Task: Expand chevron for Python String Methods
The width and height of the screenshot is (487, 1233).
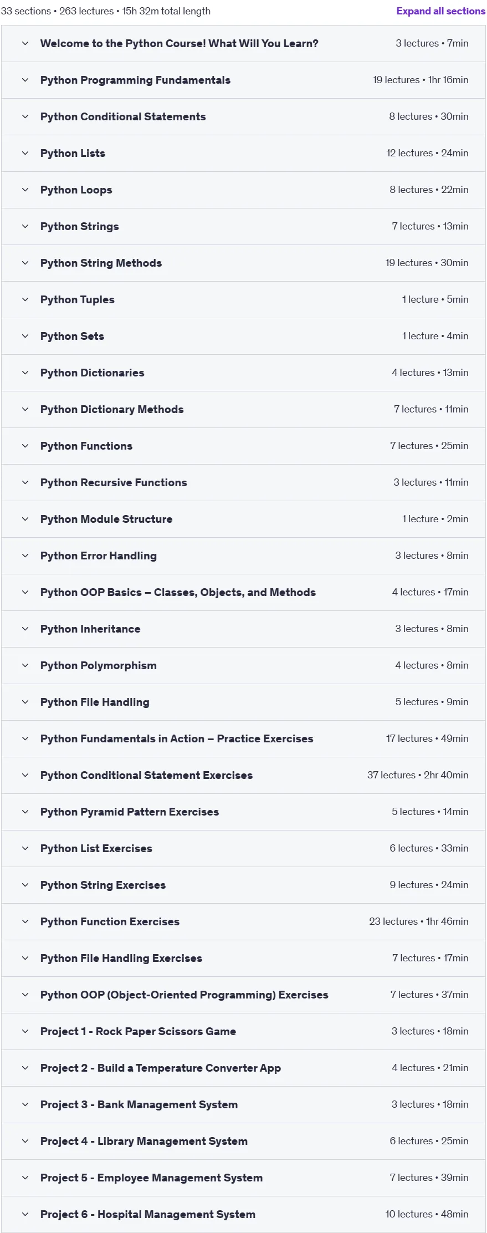Action: [x=25, y=263]
